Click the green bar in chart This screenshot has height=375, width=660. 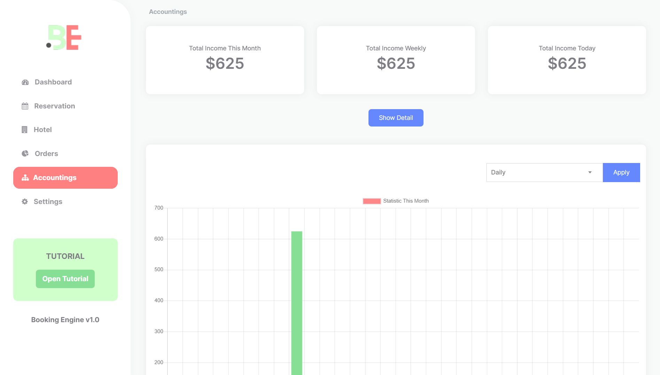pyautogui.click(x=297, y=302)
